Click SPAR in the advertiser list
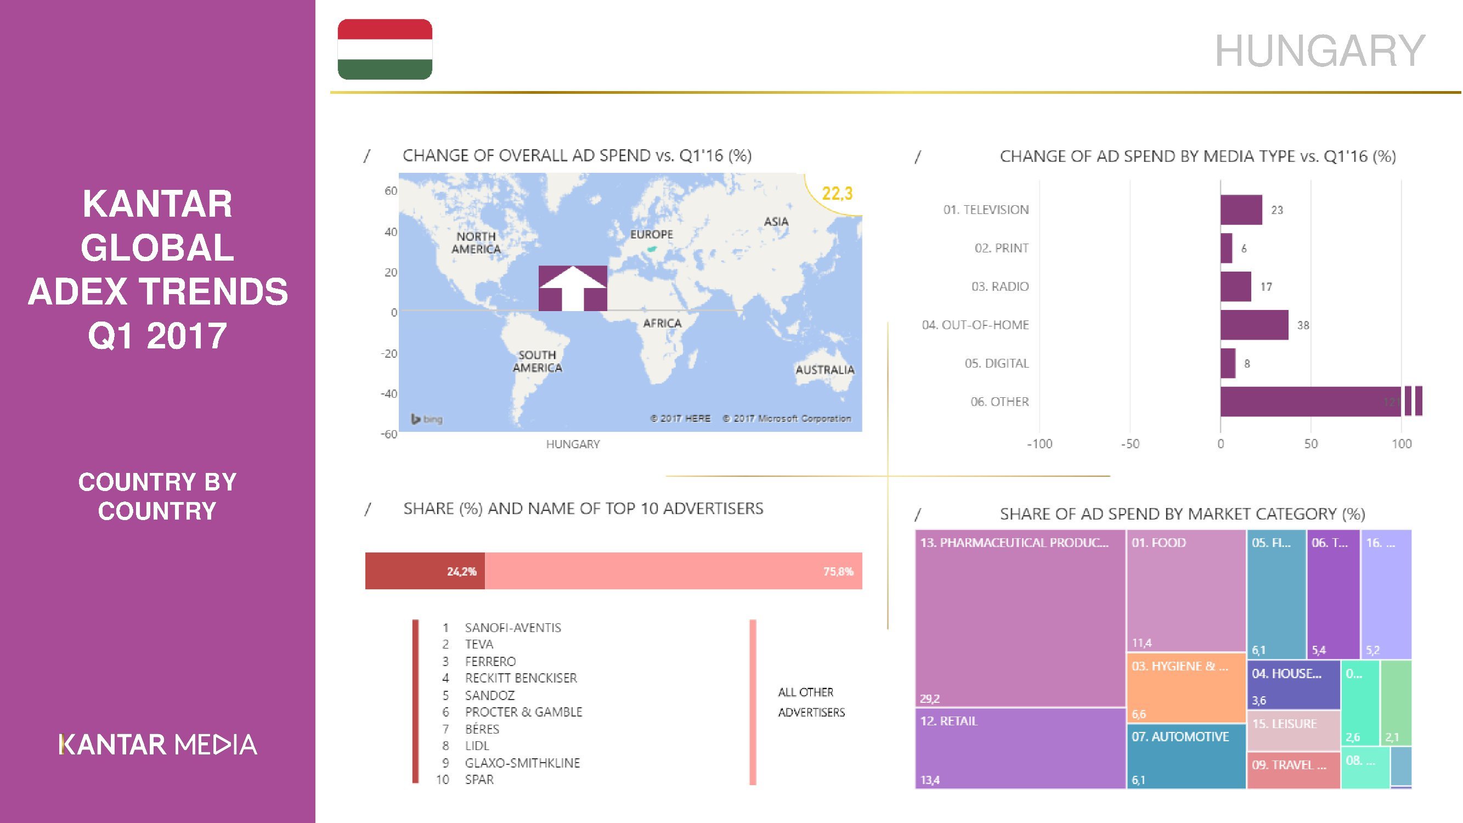The height and width of the screenshot is (823, 1463). tap(479, 779)
